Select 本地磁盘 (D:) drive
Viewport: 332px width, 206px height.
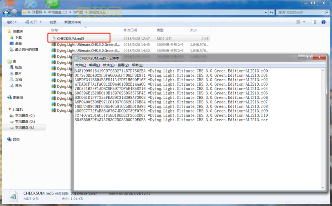point(25,122)
